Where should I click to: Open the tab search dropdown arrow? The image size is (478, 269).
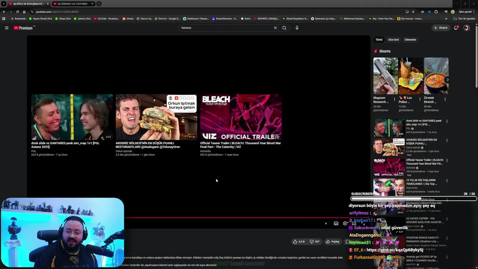(x=3, y=4)
